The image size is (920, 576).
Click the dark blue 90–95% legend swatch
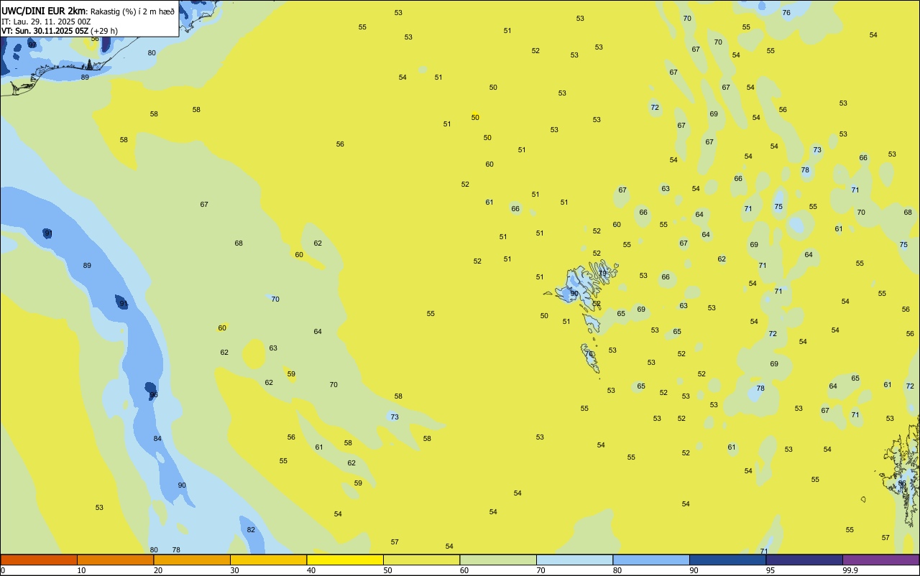tap(727, 559)
